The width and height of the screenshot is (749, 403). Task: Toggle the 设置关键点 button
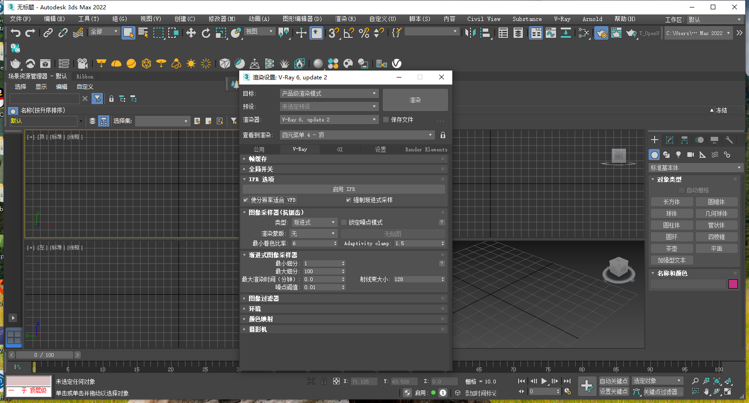614,391
